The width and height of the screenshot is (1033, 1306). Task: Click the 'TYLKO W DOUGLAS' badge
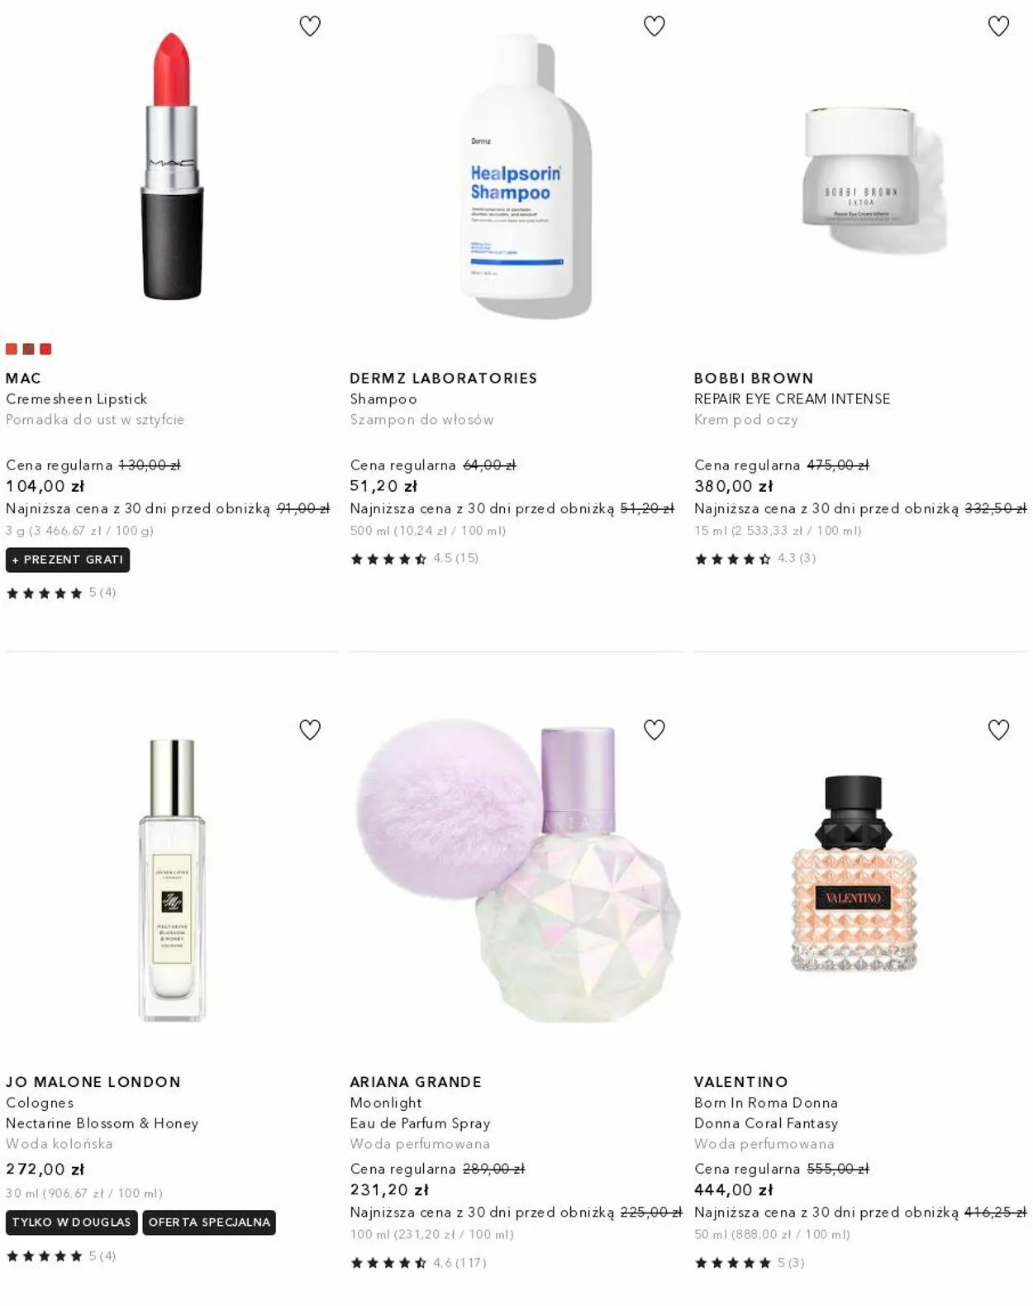72,1223
